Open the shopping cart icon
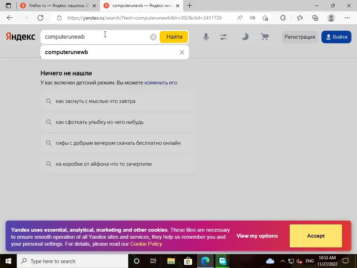Viewport: 357px width, 268px height. click(265, 37)
